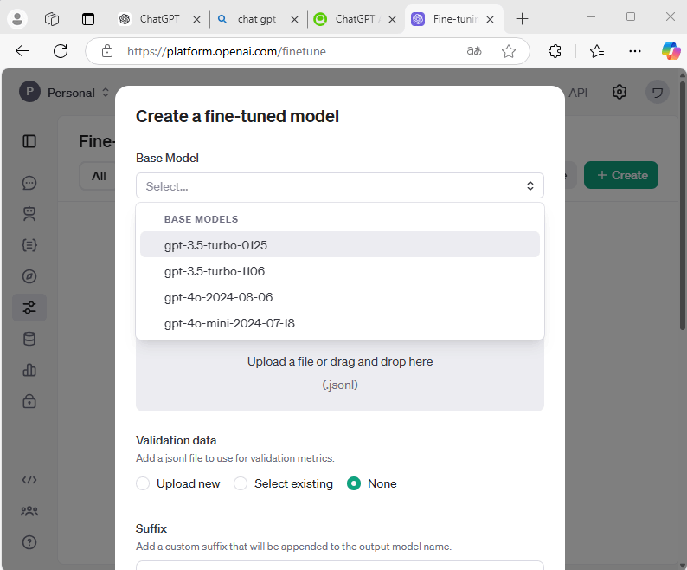Reload the current page
687x570 pixels.
coord(61,51)
